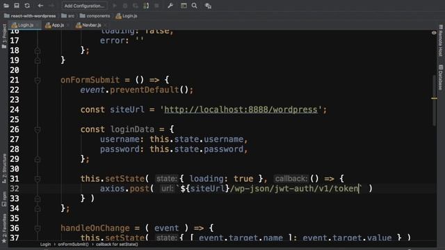Open Add Configuration dropdown
The image size is (445, 250).
tap(85, 6)
